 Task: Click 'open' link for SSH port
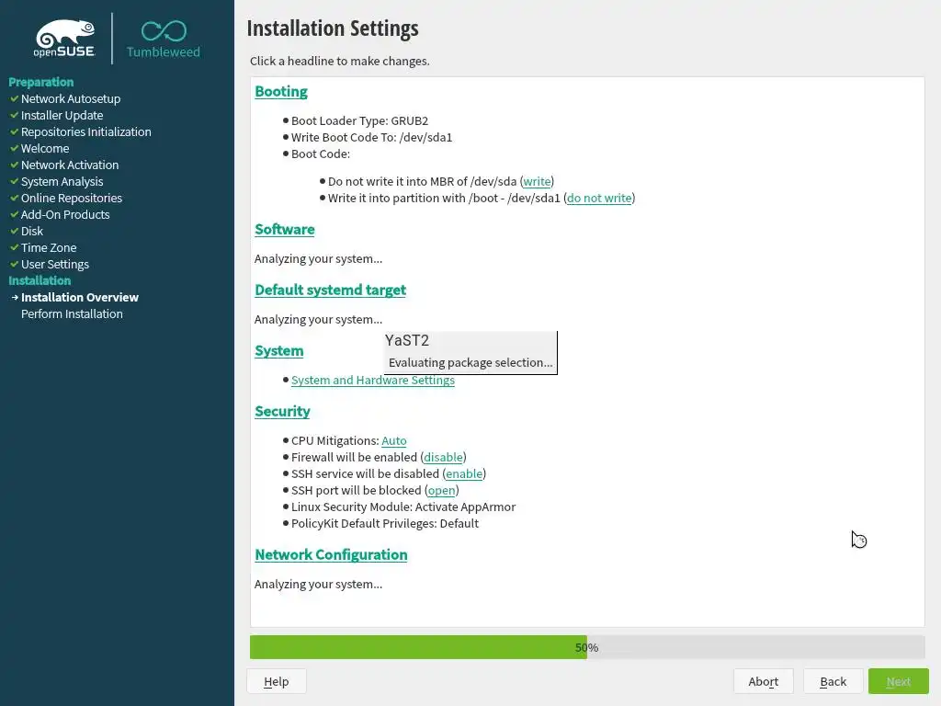pos(441,491)
